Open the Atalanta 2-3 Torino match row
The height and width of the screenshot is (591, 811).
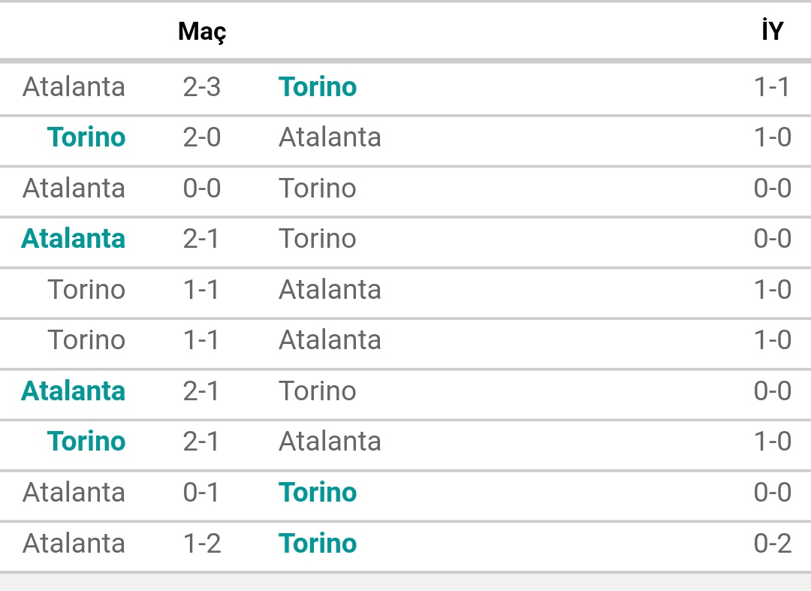(405, 87)
